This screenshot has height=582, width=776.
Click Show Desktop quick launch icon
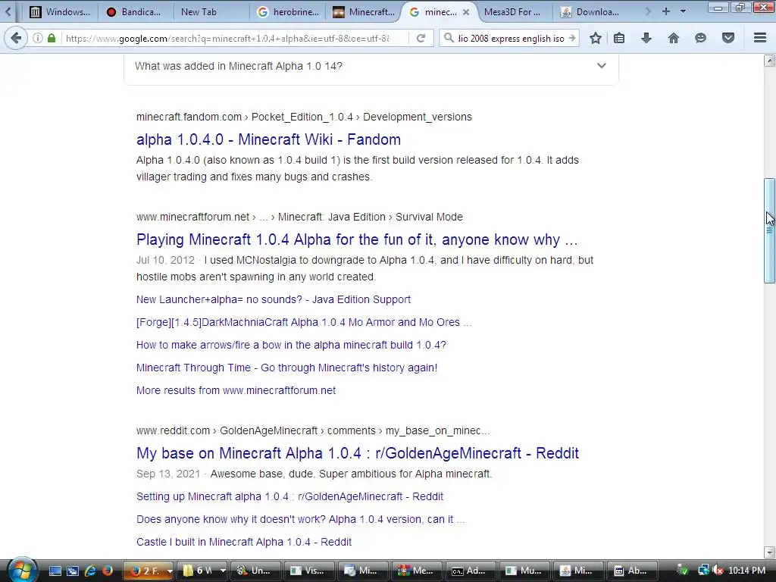click(55, 571)
